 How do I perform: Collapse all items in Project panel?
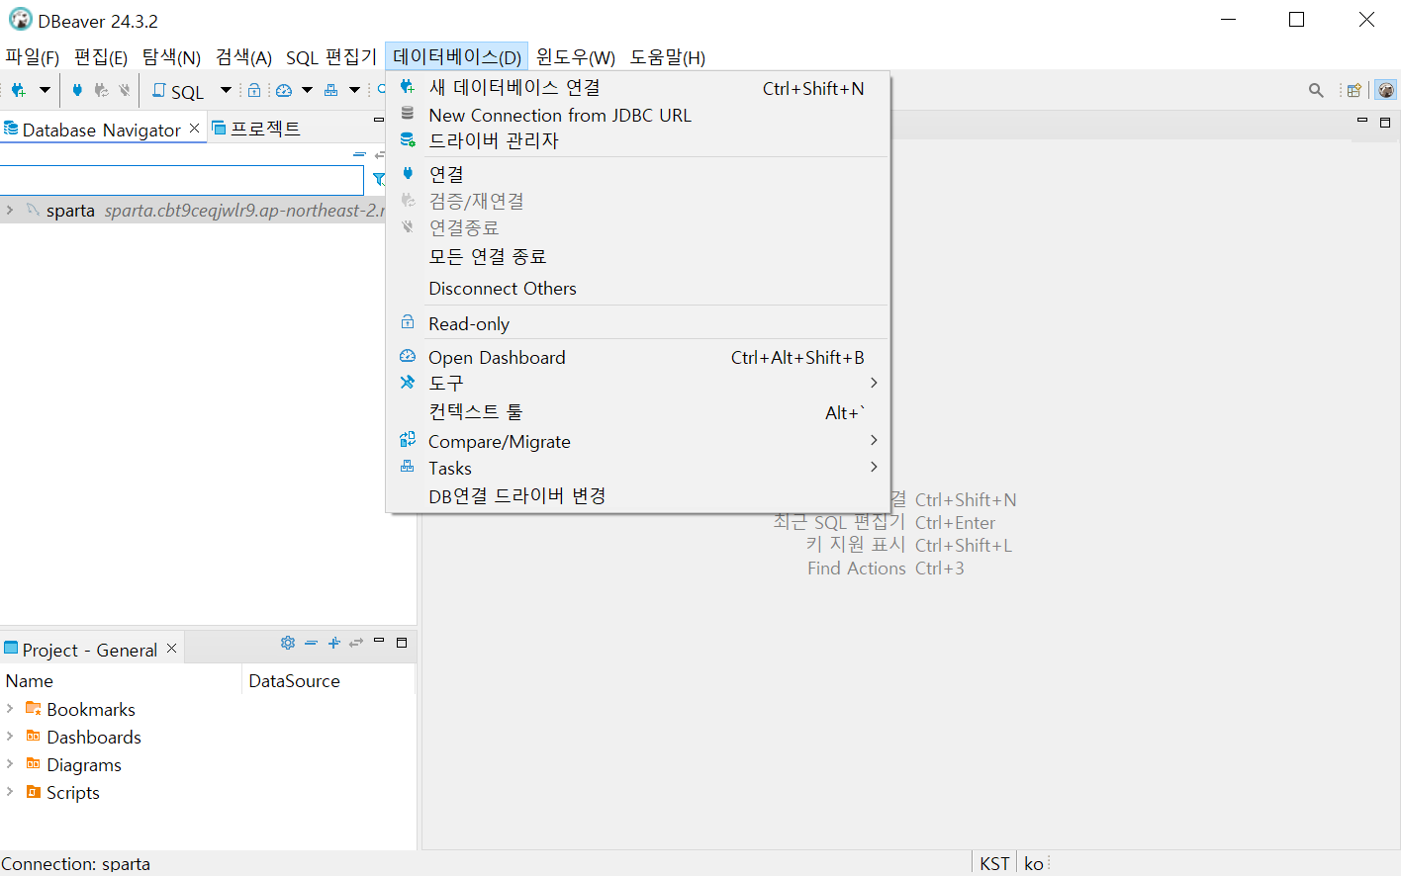[x=311, y=643]
